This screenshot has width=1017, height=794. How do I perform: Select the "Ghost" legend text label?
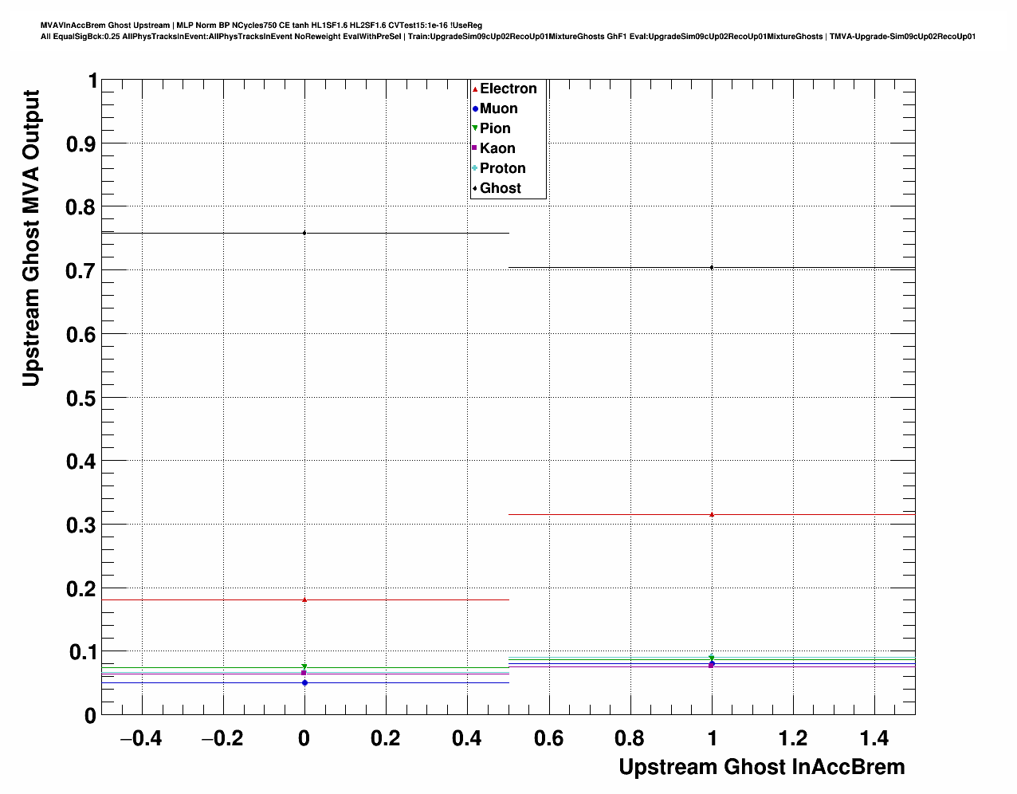[500, 188]
